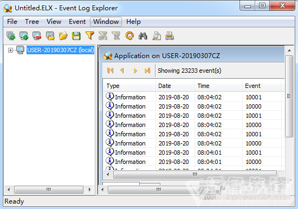Jump to first page of events

[x=110, y=71]
